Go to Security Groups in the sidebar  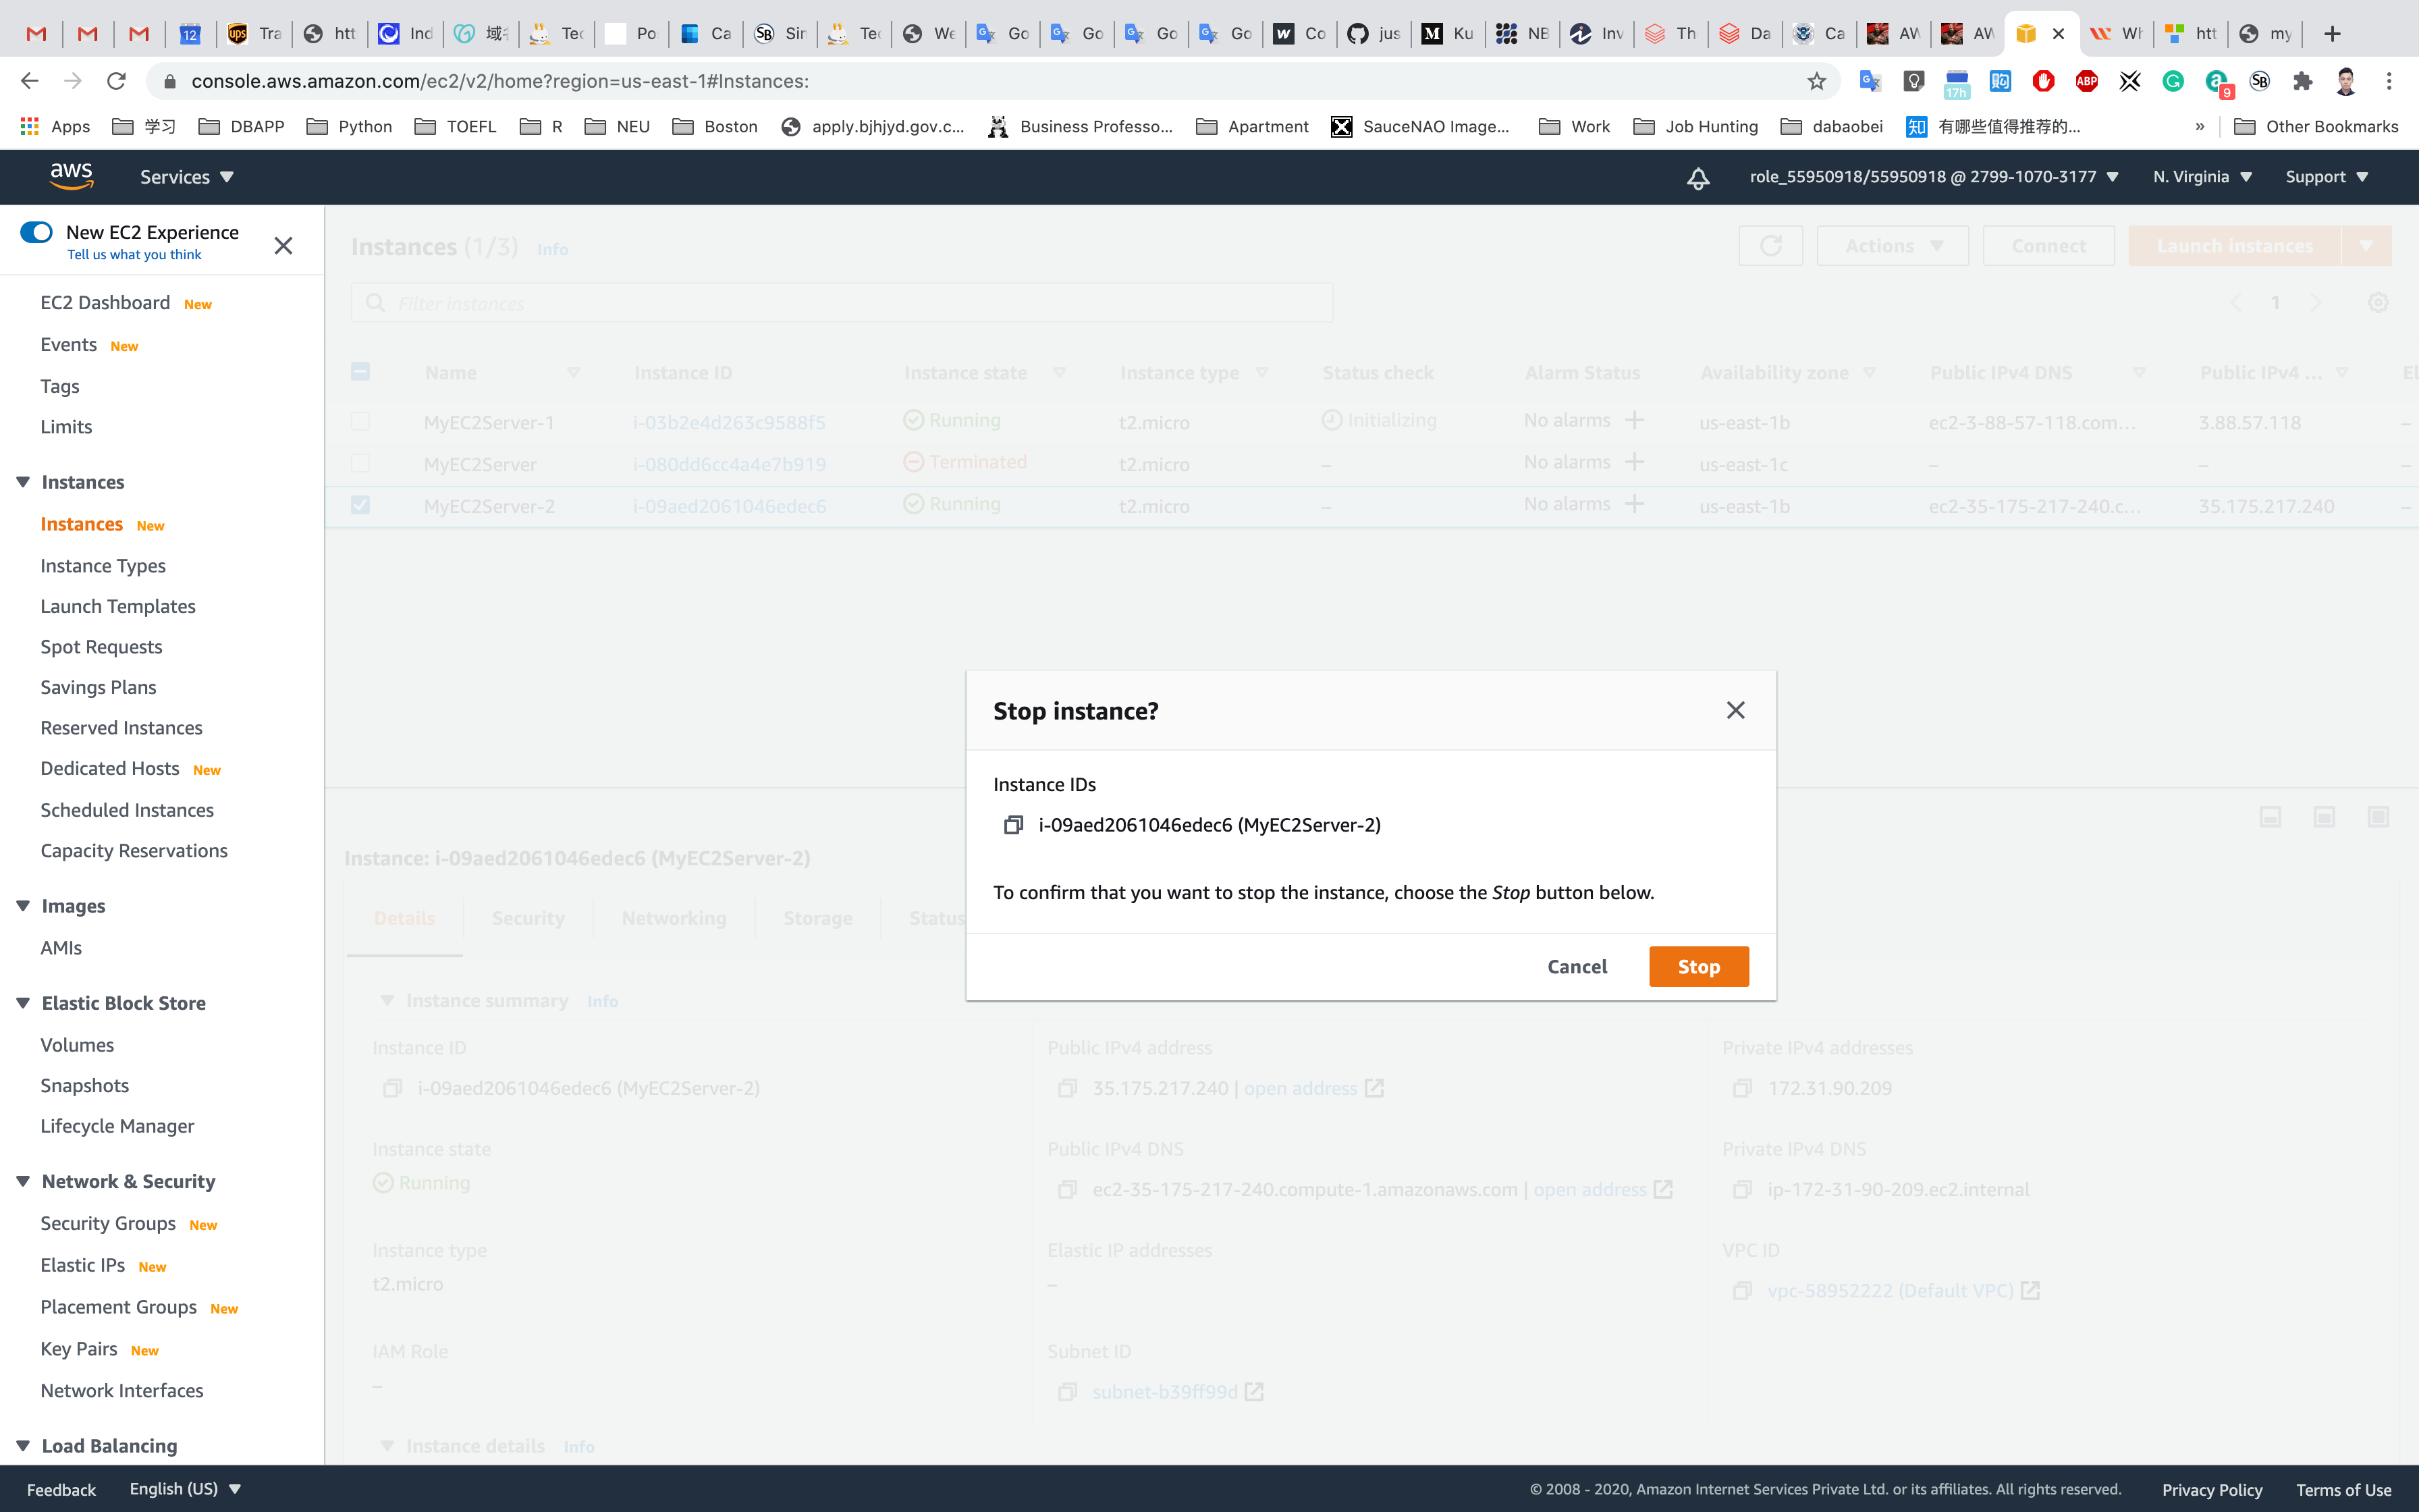tap(108, 1223)
